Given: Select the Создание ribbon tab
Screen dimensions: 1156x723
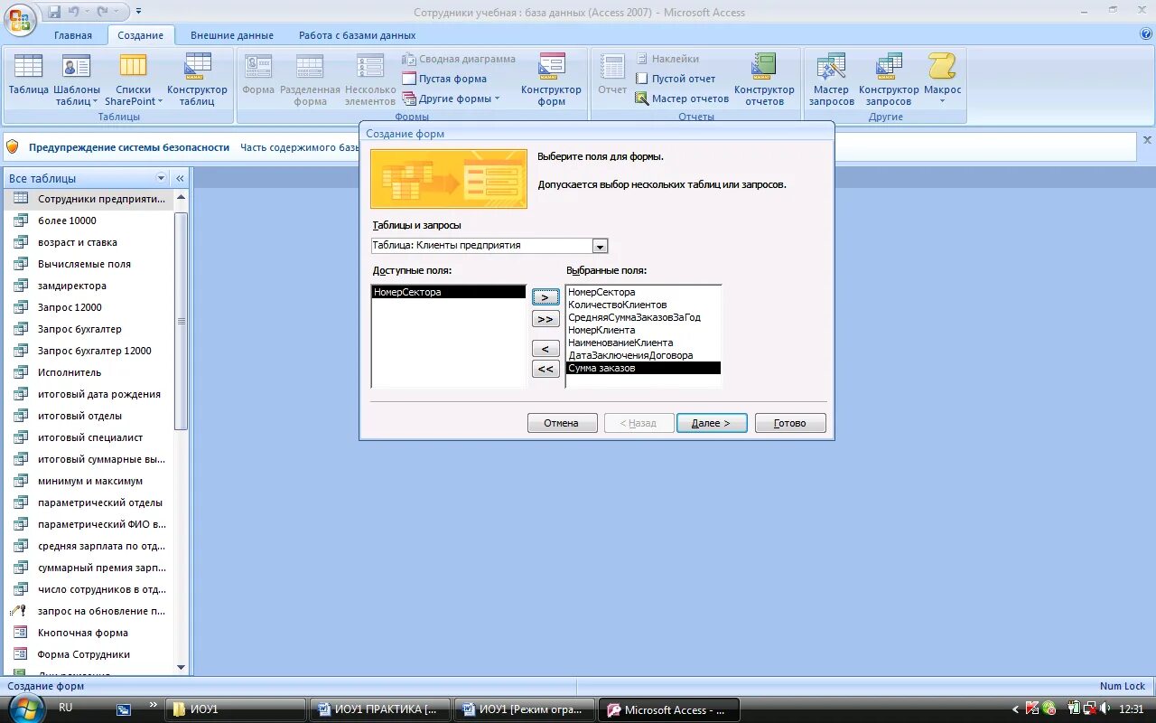Looking at the screenshot, I should point(140,35).
